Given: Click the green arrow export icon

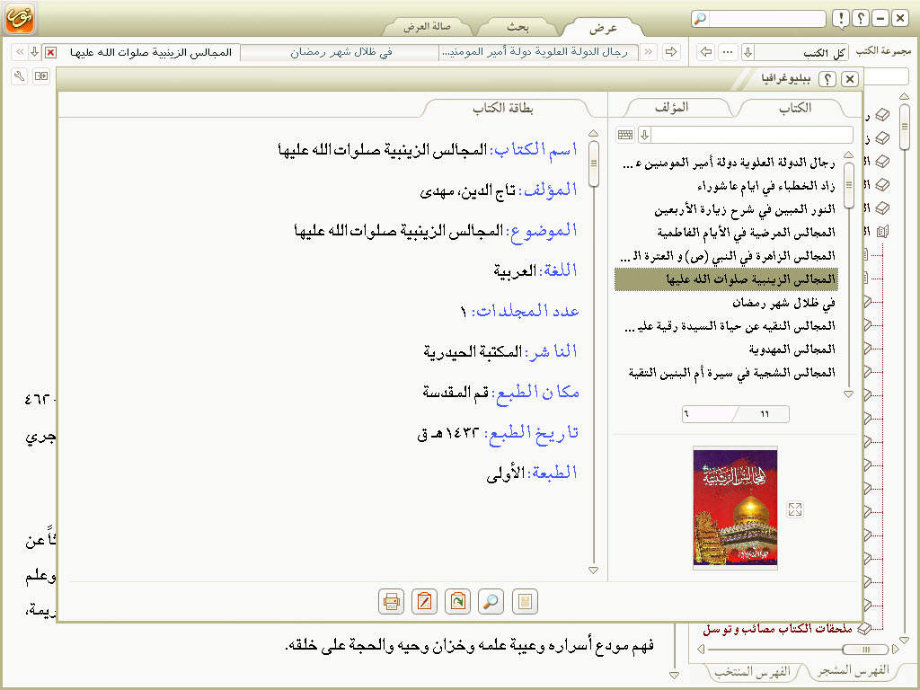Looking at the screenshot, I should tap(458, 601).
